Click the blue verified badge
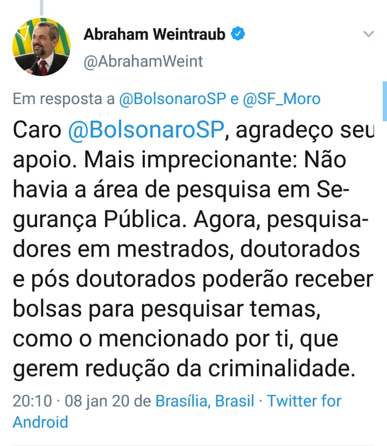This screenshot has height=446, width=387. [x=238, y=34]
